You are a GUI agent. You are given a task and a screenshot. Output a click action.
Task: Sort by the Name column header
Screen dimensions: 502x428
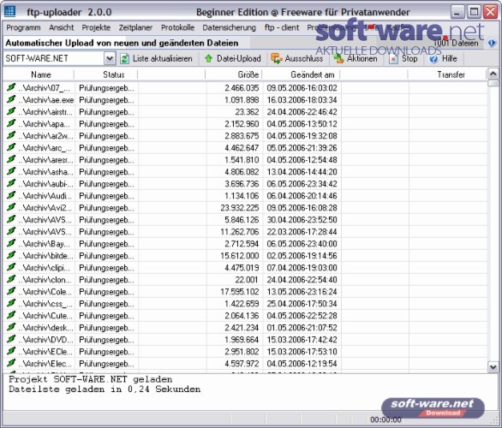tap(40, 74)
